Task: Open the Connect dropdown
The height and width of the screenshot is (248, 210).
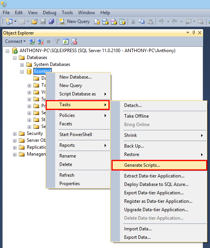Action: point(15,41)
